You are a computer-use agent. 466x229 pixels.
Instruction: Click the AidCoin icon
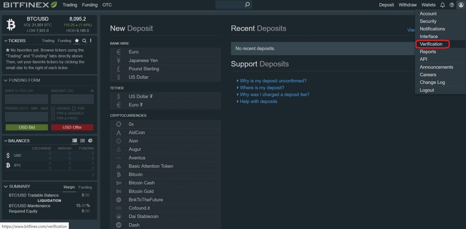[119, 133]
